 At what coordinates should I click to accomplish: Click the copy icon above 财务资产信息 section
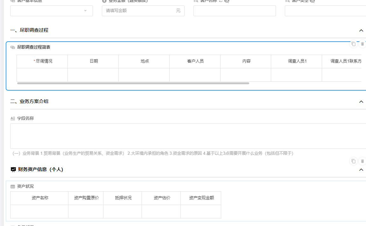pyautogui.click(x=353, y=161)
